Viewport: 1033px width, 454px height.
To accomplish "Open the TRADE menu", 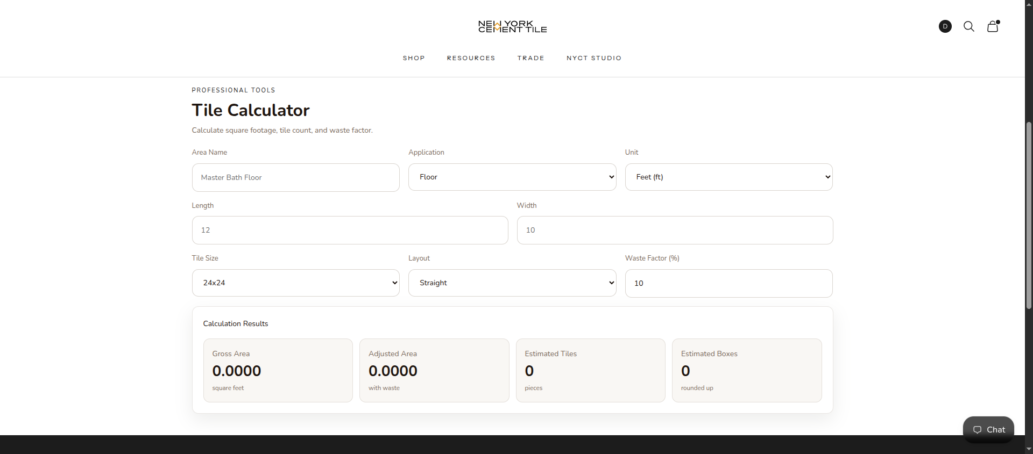I will pos(530,58).
